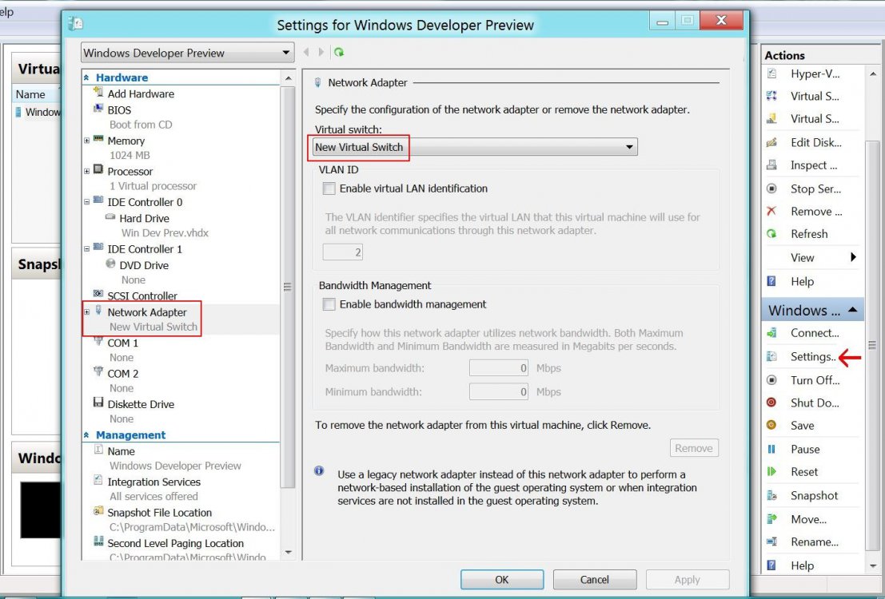Image resolution: width=885 pixels, height=599 pixels.
Task: Expand the Processor tree node
Action: (x=86, y=171)
